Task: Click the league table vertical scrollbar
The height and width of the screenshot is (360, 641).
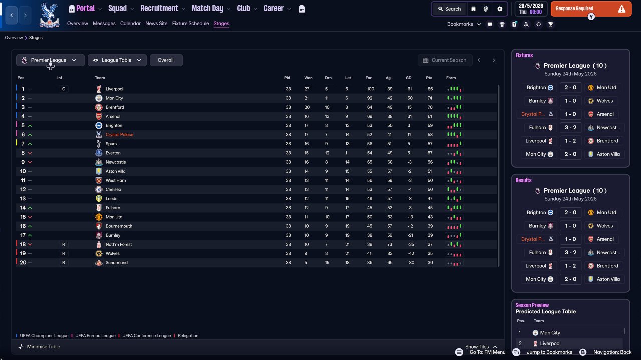Action: coord(499,176)
